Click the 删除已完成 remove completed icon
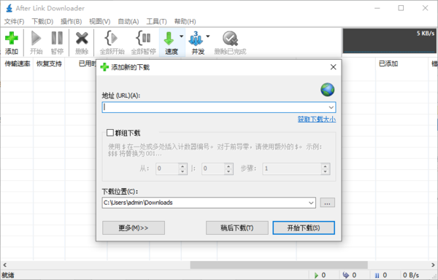438x280 pixels. coord(230,39)
